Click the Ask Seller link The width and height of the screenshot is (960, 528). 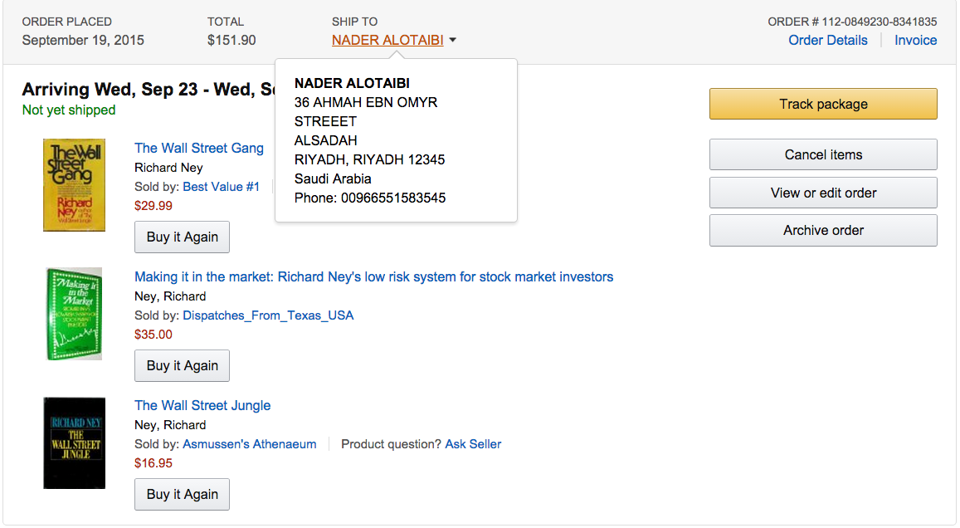473,444
